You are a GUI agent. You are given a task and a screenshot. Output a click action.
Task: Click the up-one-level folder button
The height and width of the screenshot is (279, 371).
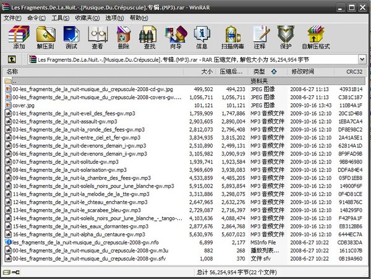pyautogui.click(x=12, y=59)
